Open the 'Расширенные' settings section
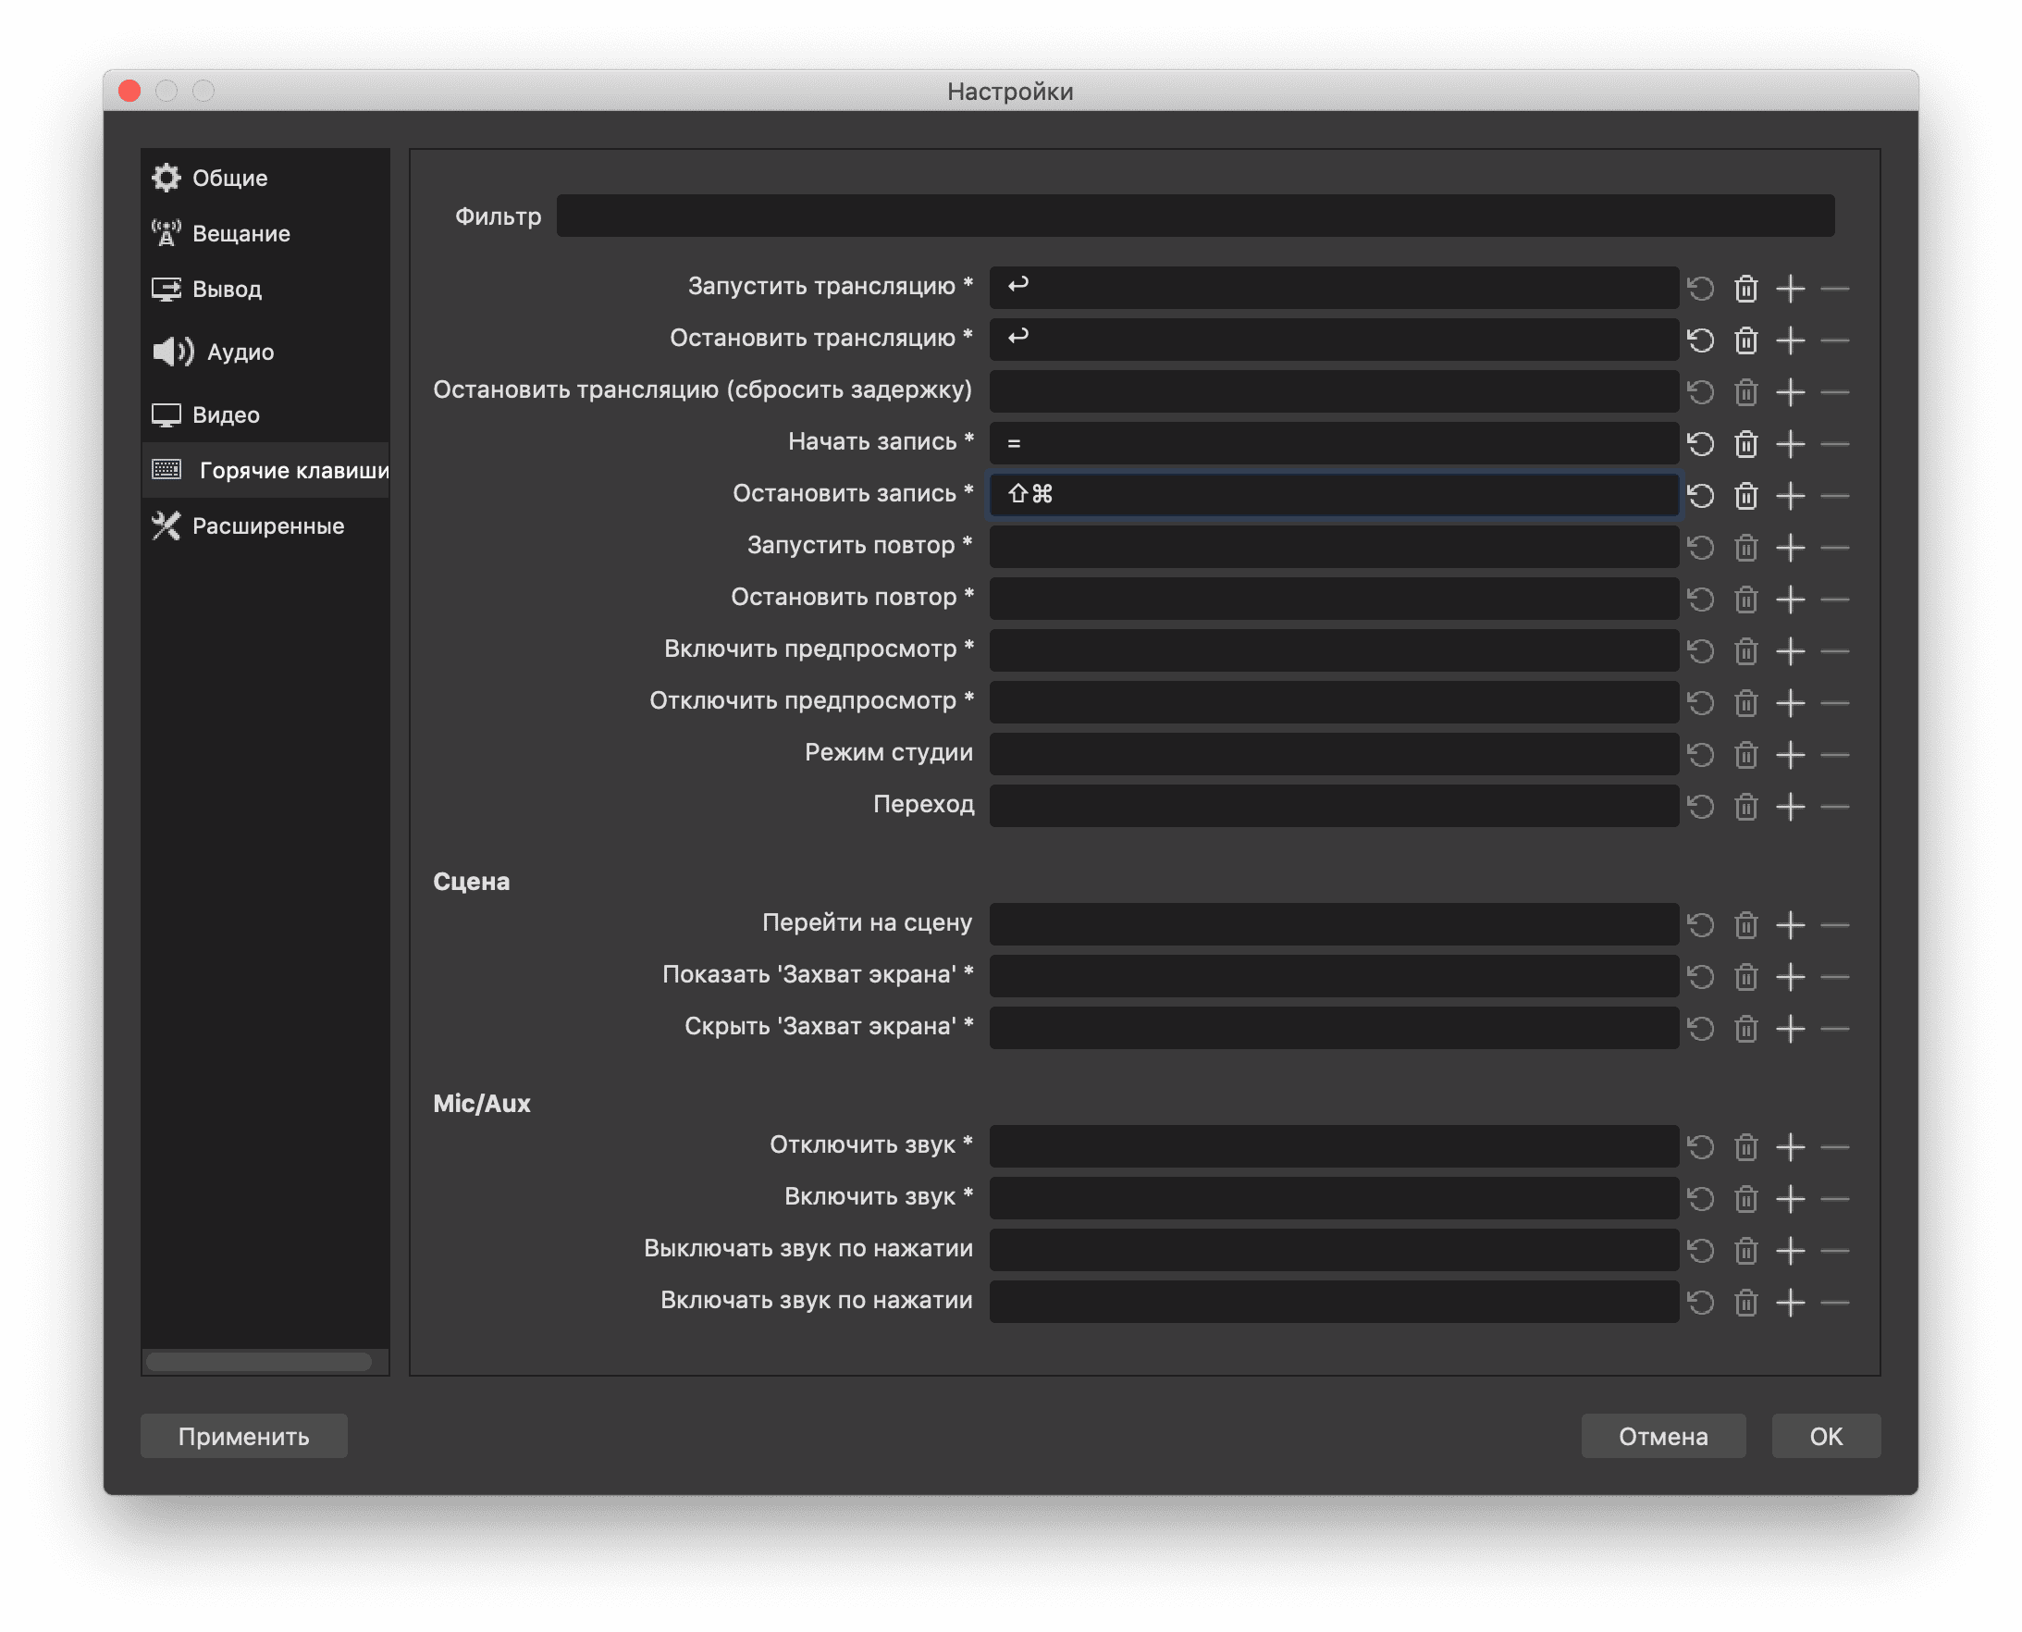This screenshot has height=1632, width=2022. [x=267, y=525]
